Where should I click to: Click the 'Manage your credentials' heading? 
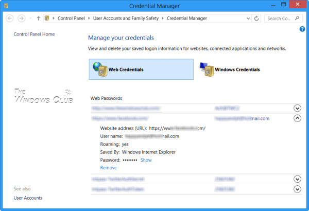121,38
